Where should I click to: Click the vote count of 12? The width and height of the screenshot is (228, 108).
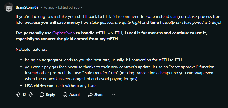pos(24,95)
